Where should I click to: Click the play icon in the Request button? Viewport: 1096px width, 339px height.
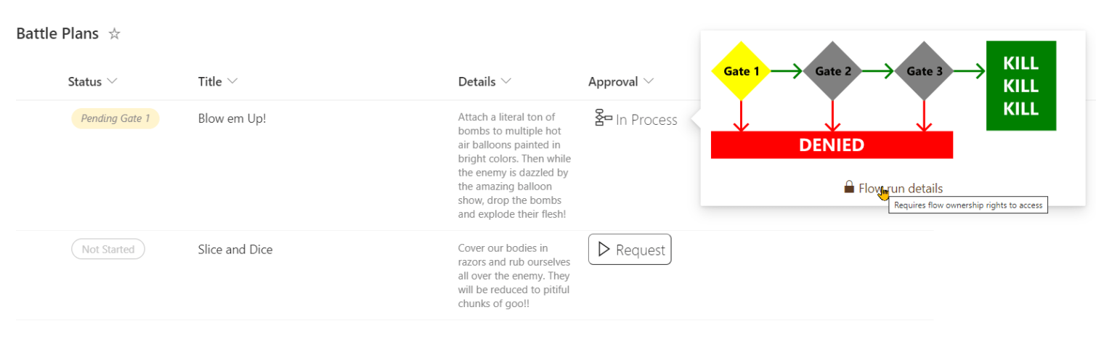click(x=604, y=249)
